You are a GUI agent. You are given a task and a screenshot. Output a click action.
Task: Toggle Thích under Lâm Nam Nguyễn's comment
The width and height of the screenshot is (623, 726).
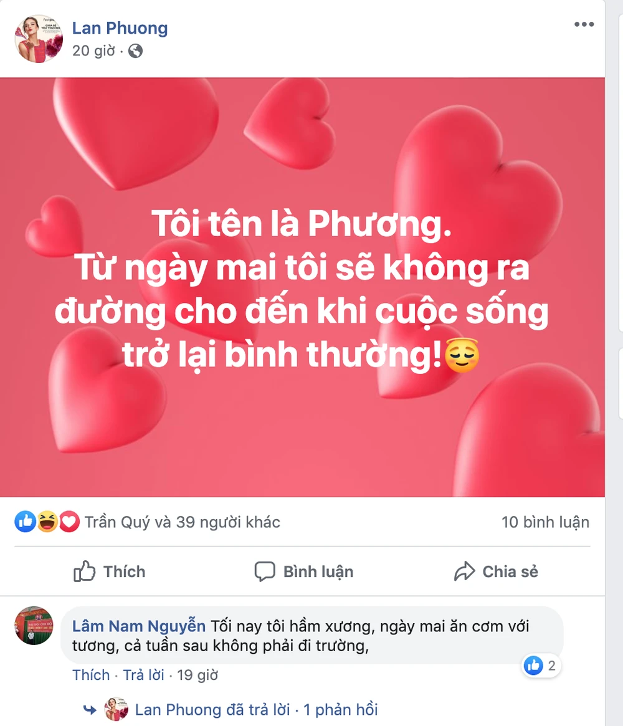(x=91, y=675)
